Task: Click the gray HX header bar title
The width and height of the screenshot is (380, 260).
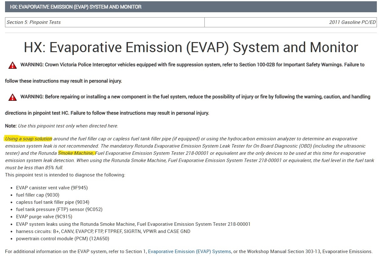Action: [x=76, y=7]
